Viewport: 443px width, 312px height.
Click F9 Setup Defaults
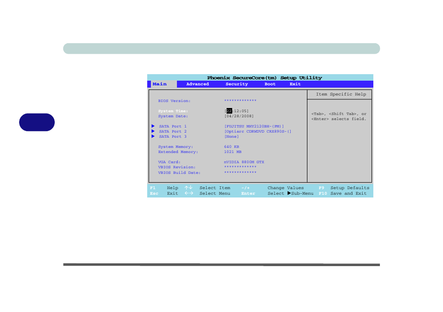pyautogui.click(x=344, y=188)
